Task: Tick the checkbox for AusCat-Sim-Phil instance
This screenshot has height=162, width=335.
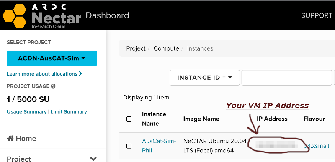Action: click(129, 146)
